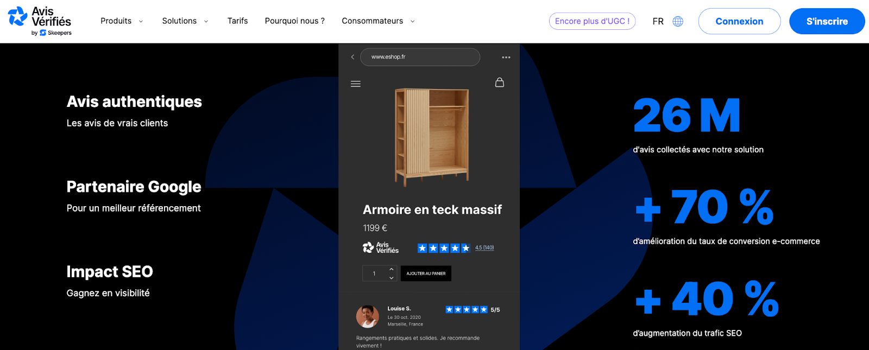
Task: Tap the back arrow in the phone mockup
Action: point(352,57)
